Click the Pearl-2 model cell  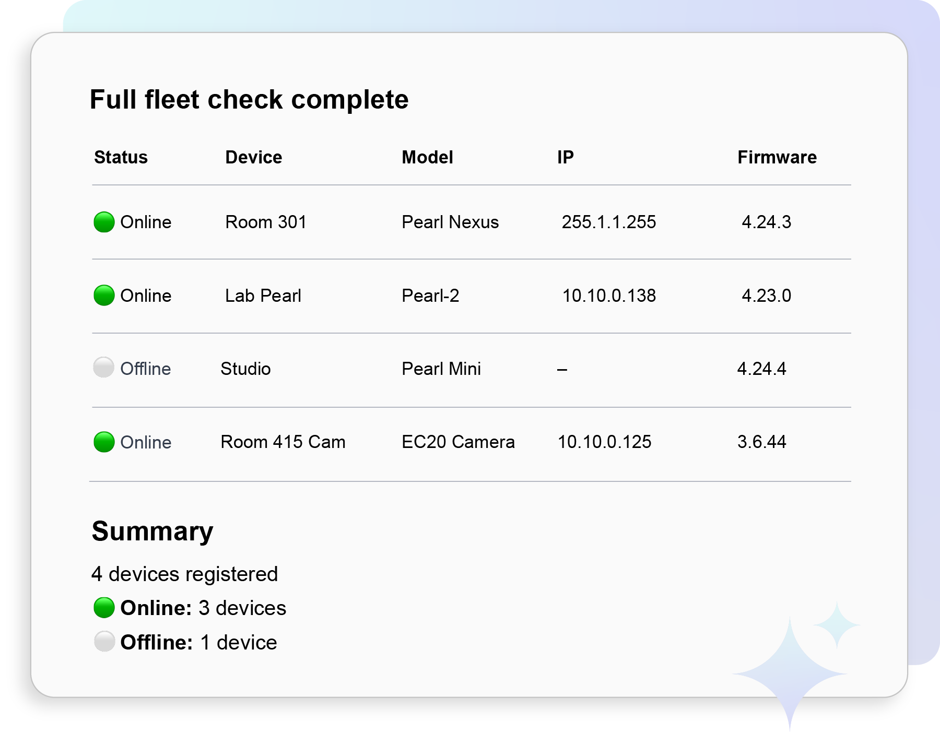(x=430, y=296)
